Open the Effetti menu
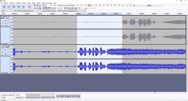Screen dimensions: 188x101 click(38, 3)
